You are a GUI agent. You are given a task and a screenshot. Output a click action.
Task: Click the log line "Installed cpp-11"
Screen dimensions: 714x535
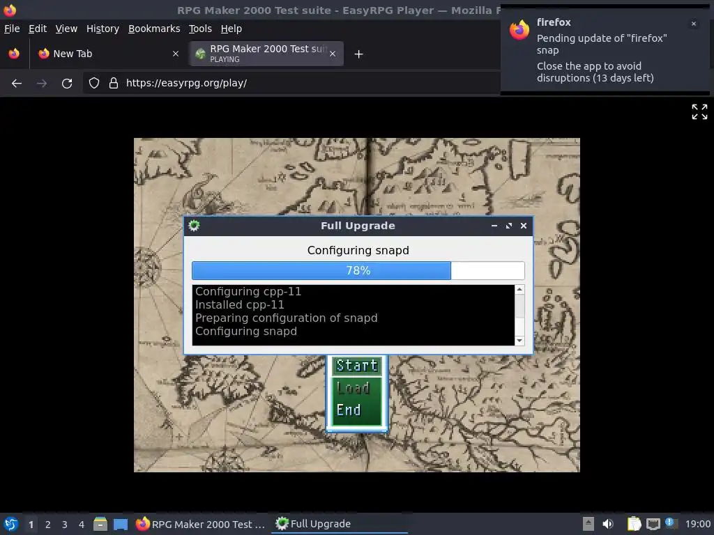pos(240,305)
